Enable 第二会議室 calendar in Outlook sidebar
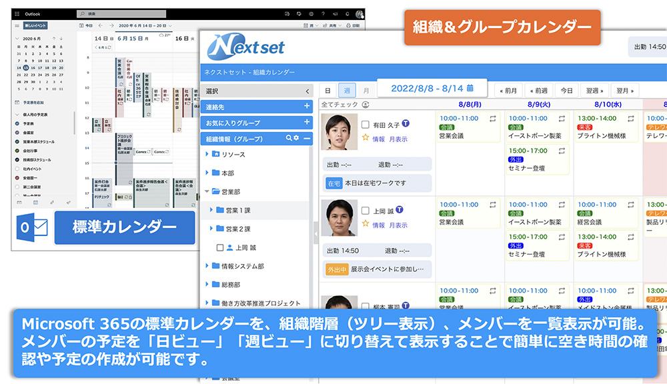Image resolution: width=667 pixels, height=384 pixels. [x=17, y=187]
